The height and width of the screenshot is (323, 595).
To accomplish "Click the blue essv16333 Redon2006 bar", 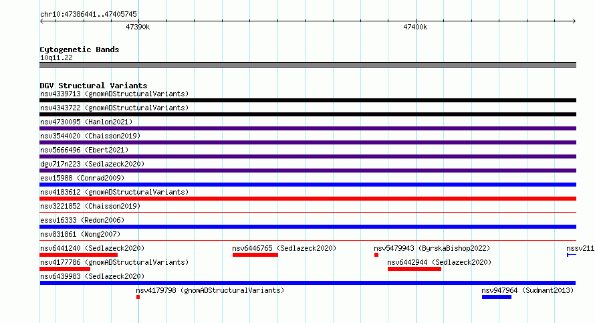I will click(x=308, y=227).
